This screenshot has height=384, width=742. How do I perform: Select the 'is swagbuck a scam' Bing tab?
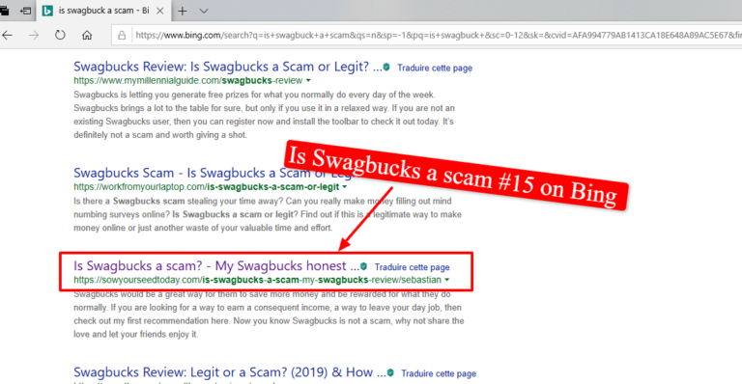click(102, 11)
